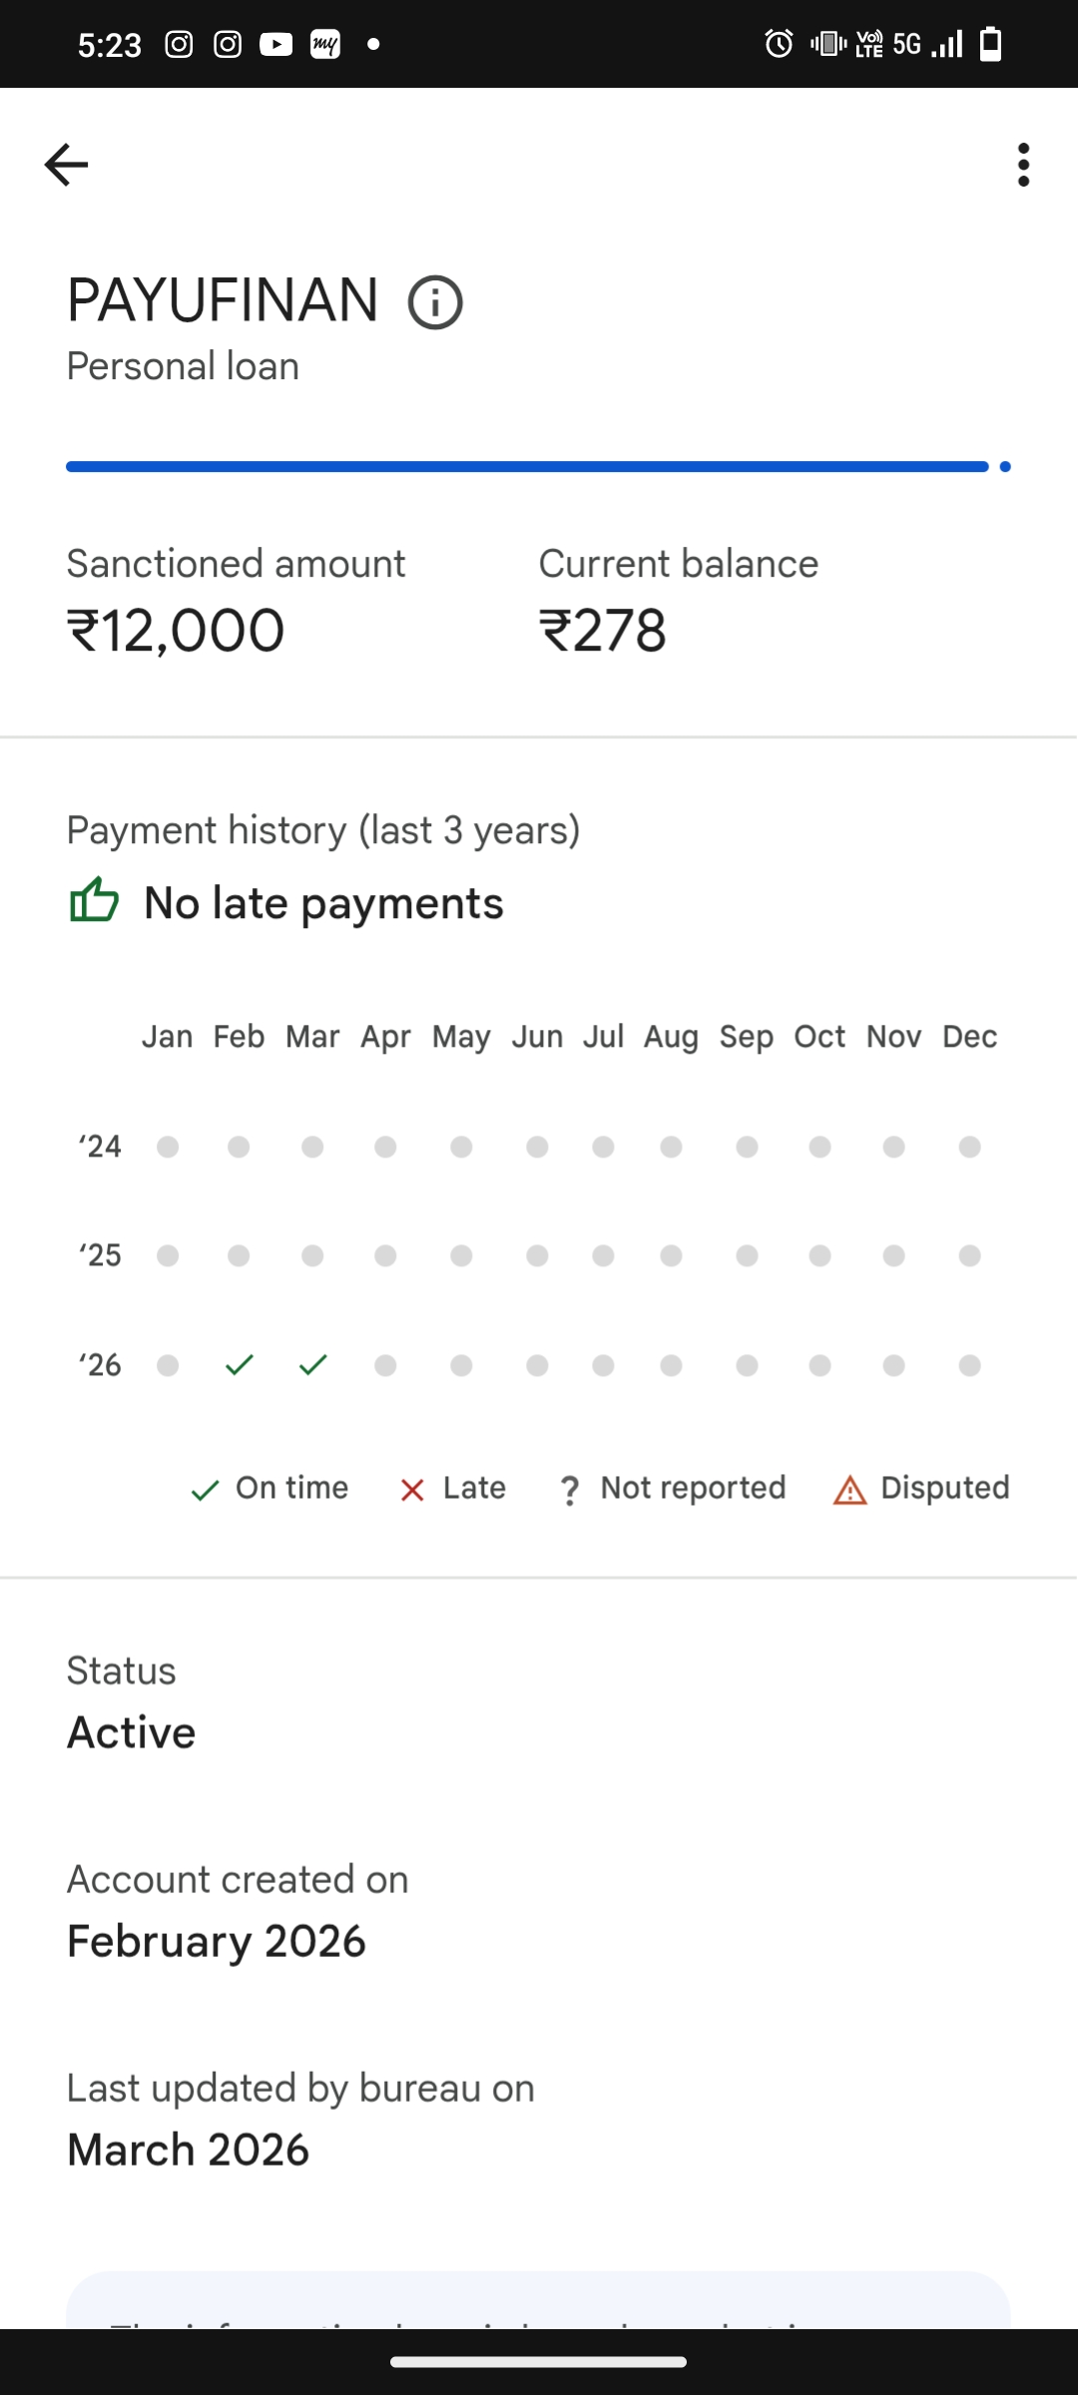Tap the thumbs-up No late payments icon
1078x2395 pixels.
pos(95,900)
